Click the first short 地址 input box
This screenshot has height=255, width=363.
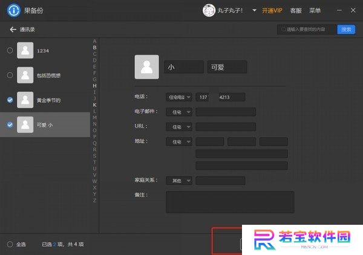210,142
